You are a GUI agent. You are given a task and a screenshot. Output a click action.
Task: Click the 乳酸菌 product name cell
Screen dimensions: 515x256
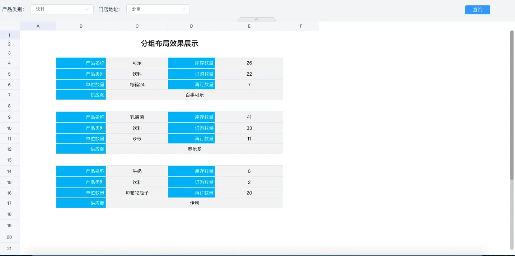pos(137,117)
